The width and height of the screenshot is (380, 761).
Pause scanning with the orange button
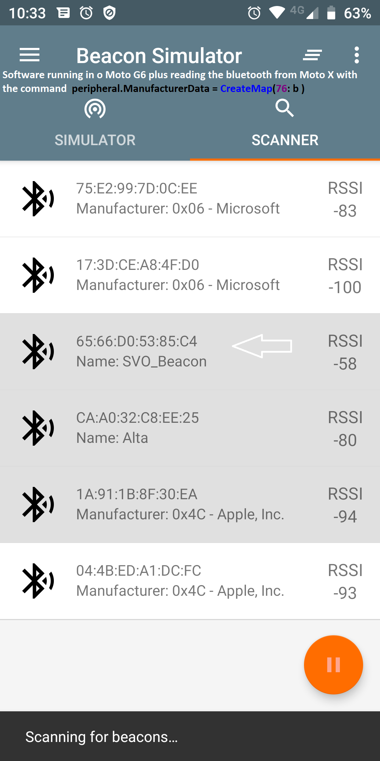point(333,665)
